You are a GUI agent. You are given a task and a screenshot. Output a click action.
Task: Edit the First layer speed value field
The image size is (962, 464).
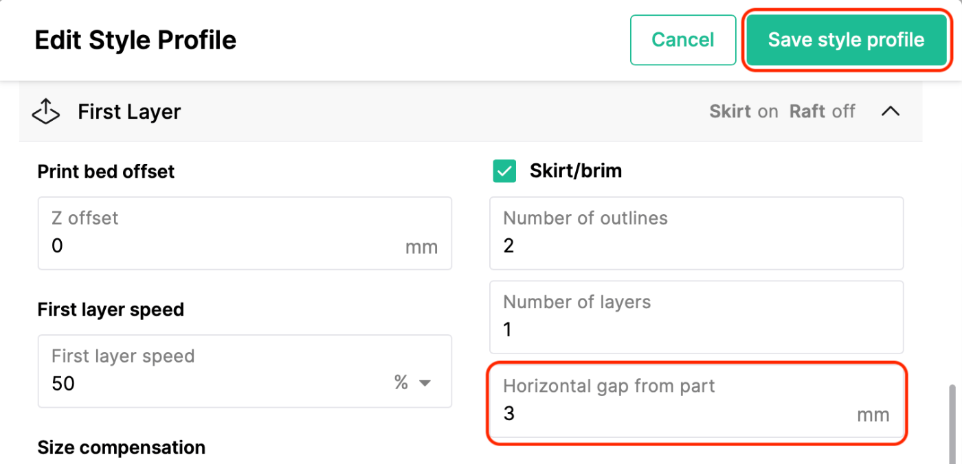tap(245, 371)
